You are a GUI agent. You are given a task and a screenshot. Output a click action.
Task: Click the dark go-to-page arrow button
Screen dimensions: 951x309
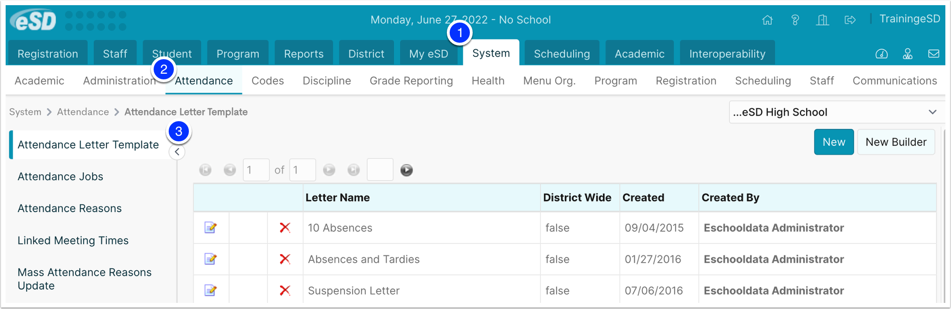click(407, 170)
